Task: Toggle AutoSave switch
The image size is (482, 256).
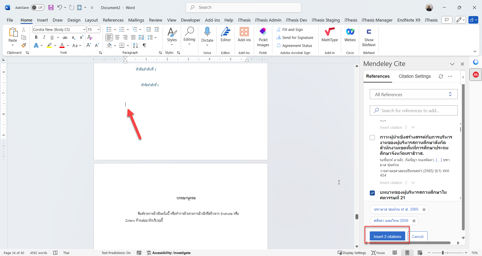Action: click(37, 8)
